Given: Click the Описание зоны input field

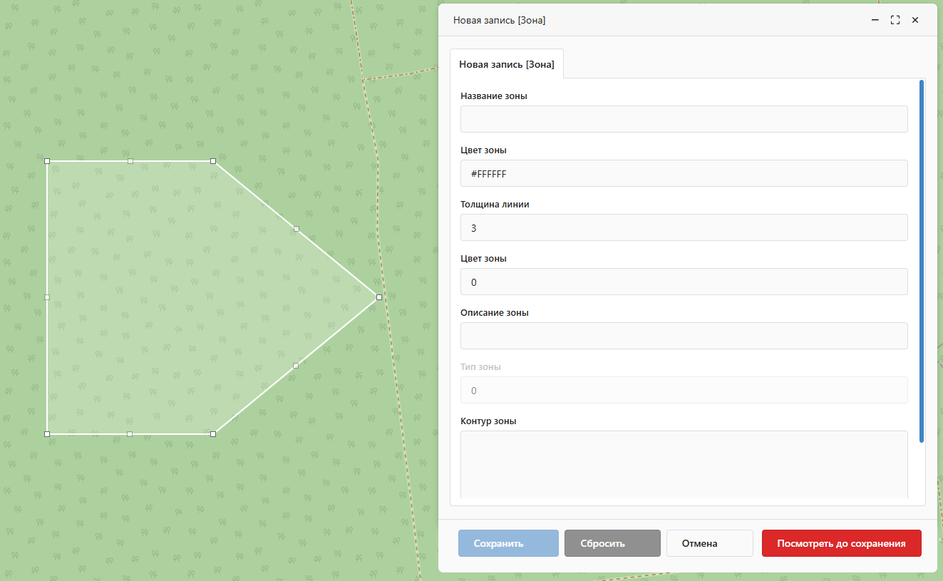Looking at the screenshot, I should (684, 336).
